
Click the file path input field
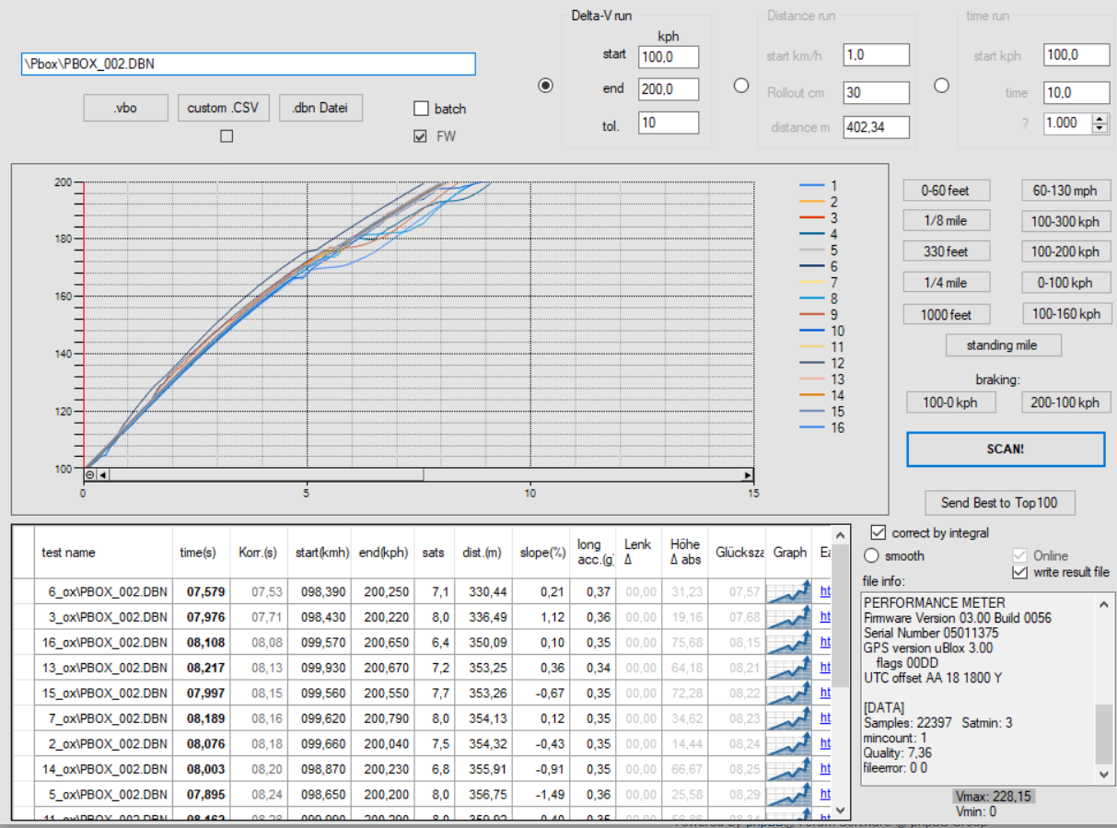pos(248,64)
